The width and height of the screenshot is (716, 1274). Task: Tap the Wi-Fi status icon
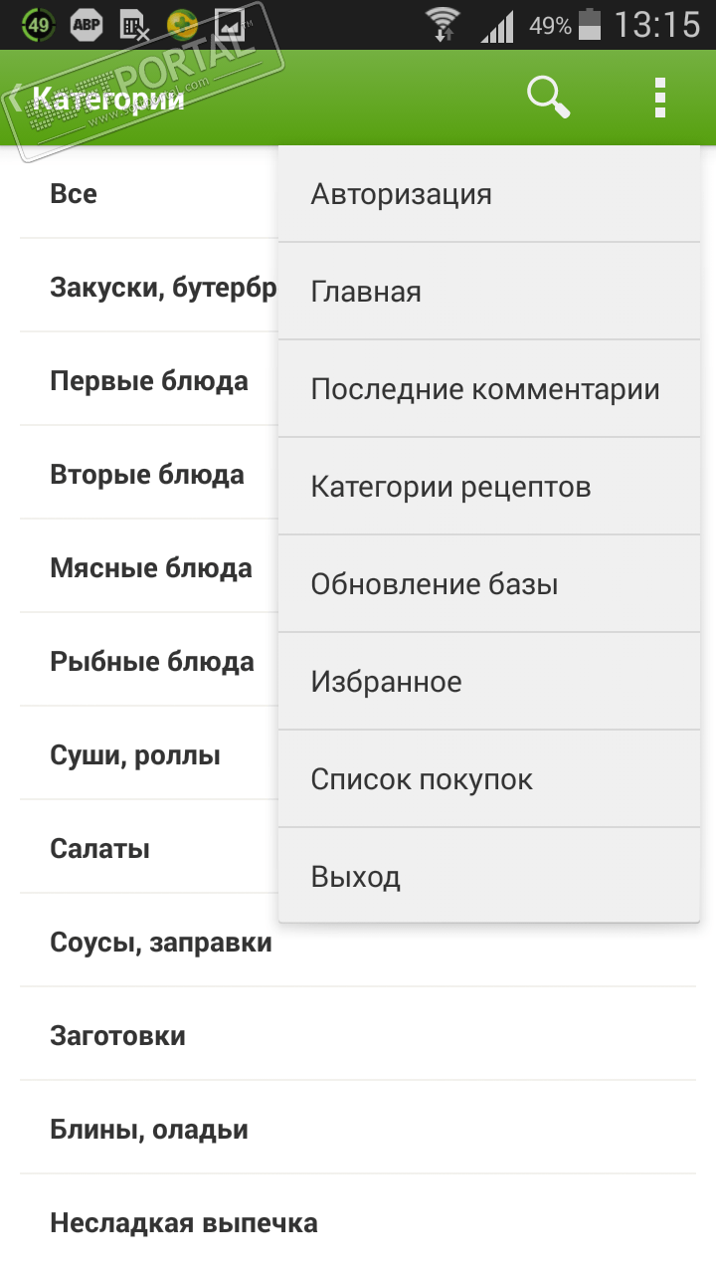pyautogui.click(x=443, y=25)
